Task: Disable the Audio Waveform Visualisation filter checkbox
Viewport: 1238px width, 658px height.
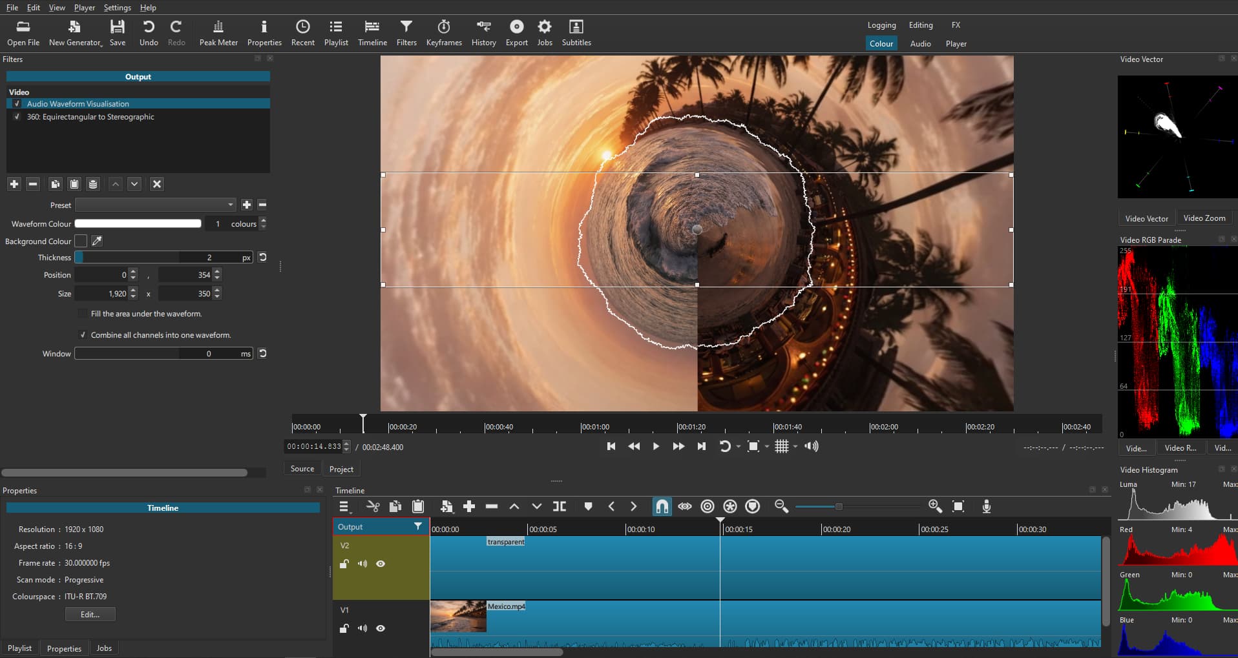Action: (x=17, y=104)
